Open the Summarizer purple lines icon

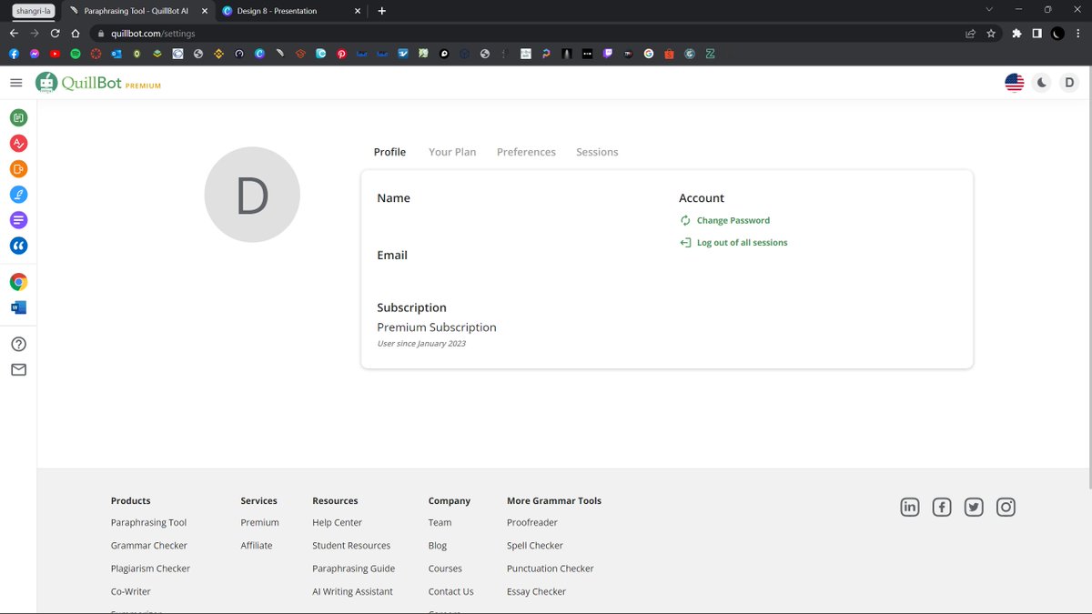[18, 220]
